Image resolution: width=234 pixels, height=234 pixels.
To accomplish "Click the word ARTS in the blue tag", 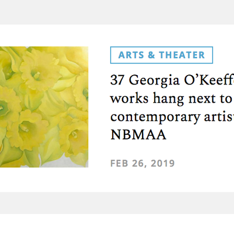I will click(x=131, y=55).
